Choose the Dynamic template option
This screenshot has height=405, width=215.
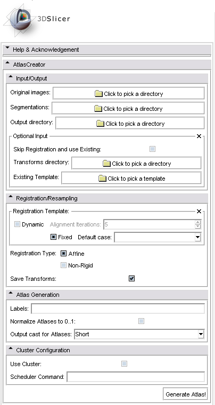pyautogui.click(x=17, y=224)
